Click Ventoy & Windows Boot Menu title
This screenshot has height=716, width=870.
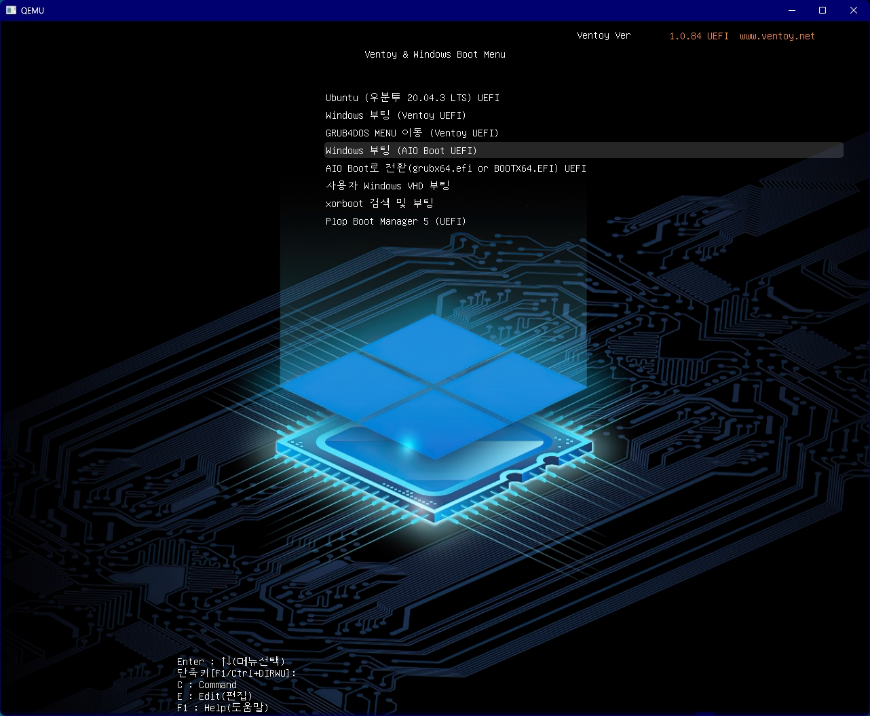click(x=435, y=54)
